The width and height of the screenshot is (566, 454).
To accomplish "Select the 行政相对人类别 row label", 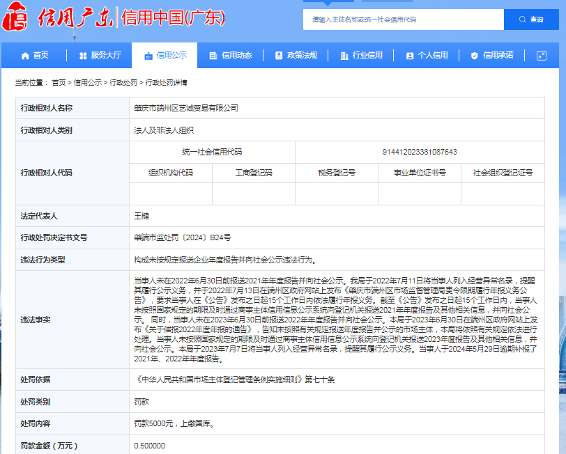I will tap(47, 130).
